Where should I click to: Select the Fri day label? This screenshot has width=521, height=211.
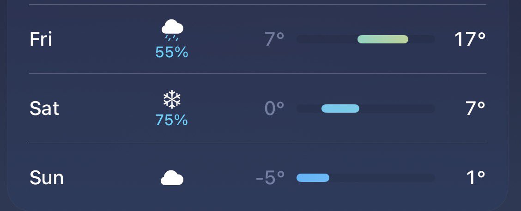coord(41,39)
